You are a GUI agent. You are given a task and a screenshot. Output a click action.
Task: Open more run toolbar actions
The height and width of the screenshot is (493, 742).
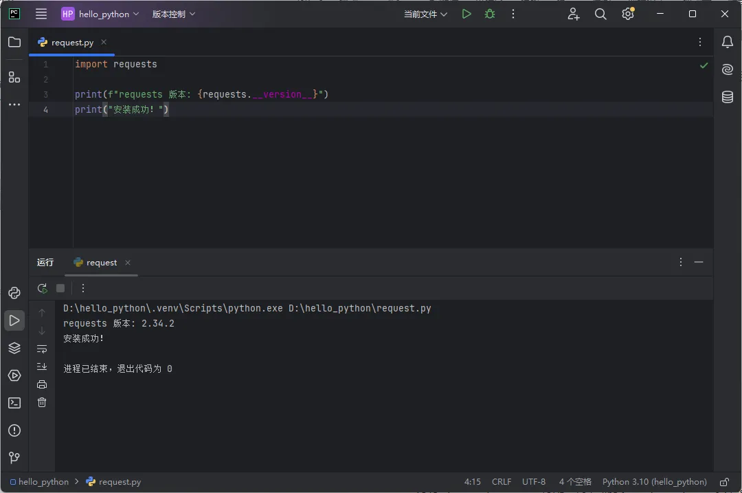coord(83,288)
